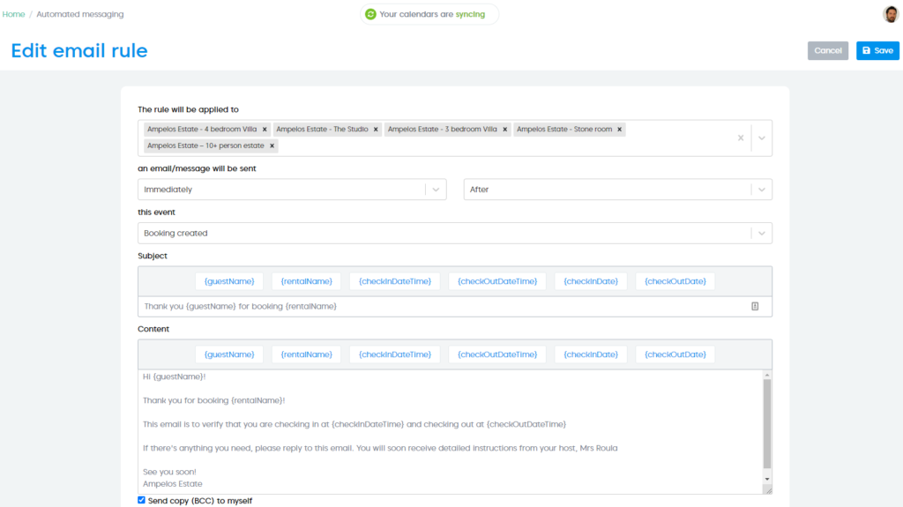
Task: Open the After dropdown
Action: coord(617,190)
